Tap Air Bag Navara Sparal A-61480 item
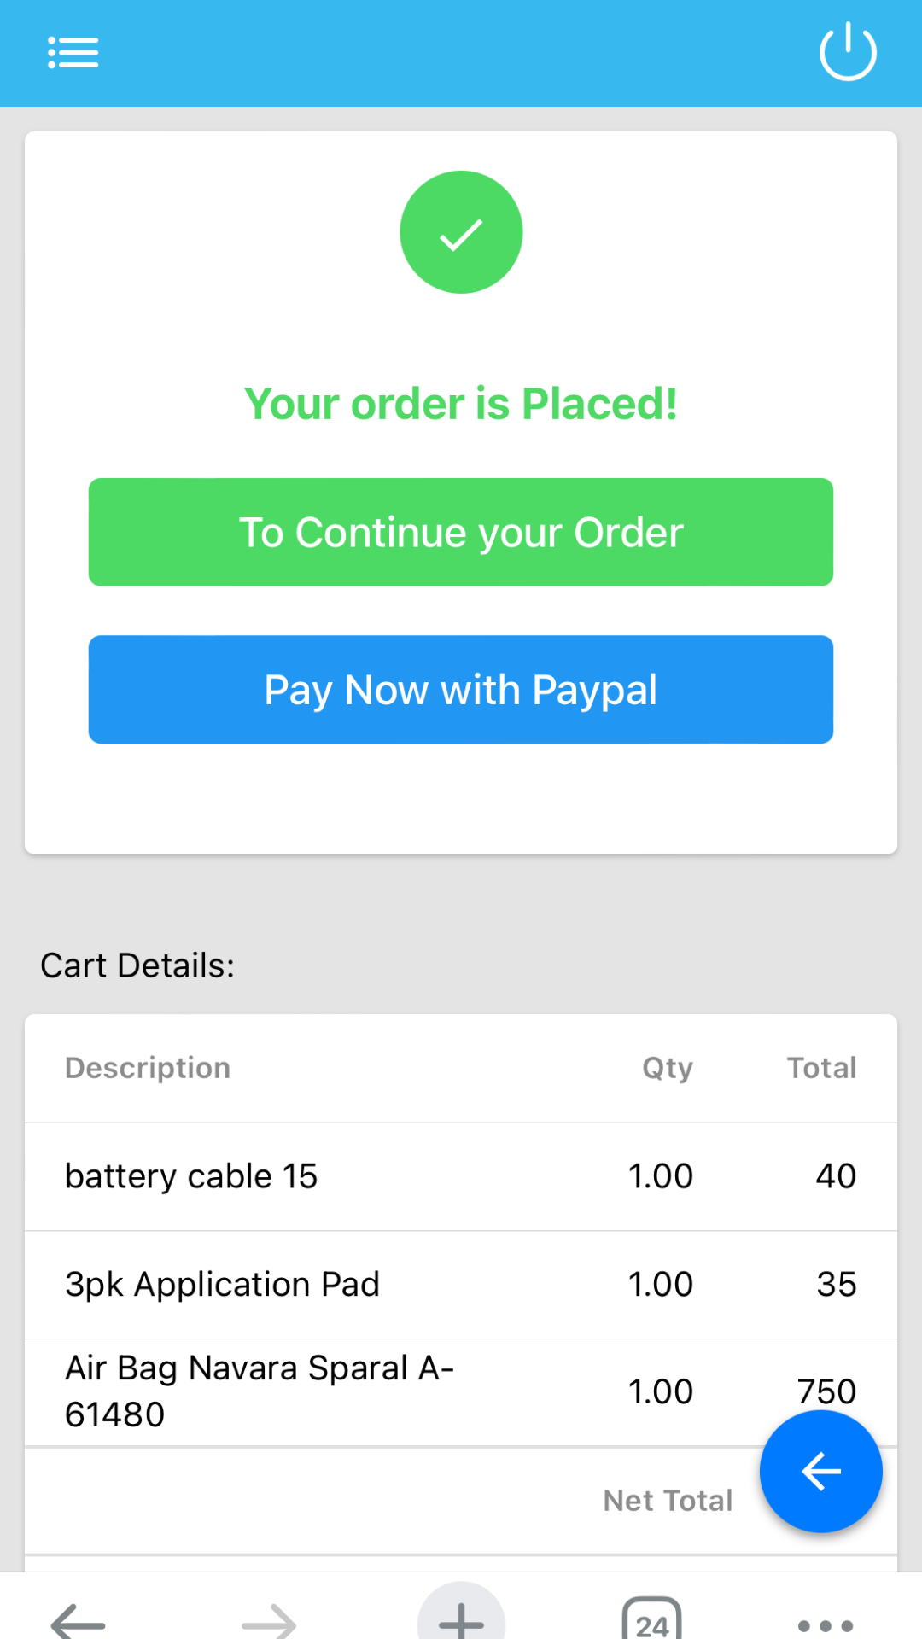Image resolution: width=922 pixels, height=1639 pixels. 260,1391
